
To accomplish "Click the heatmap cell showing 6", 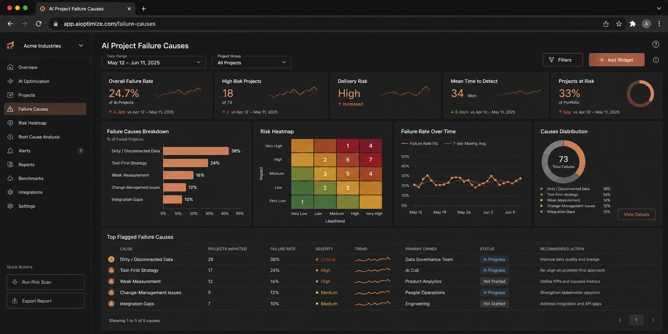I will point(348,160).
